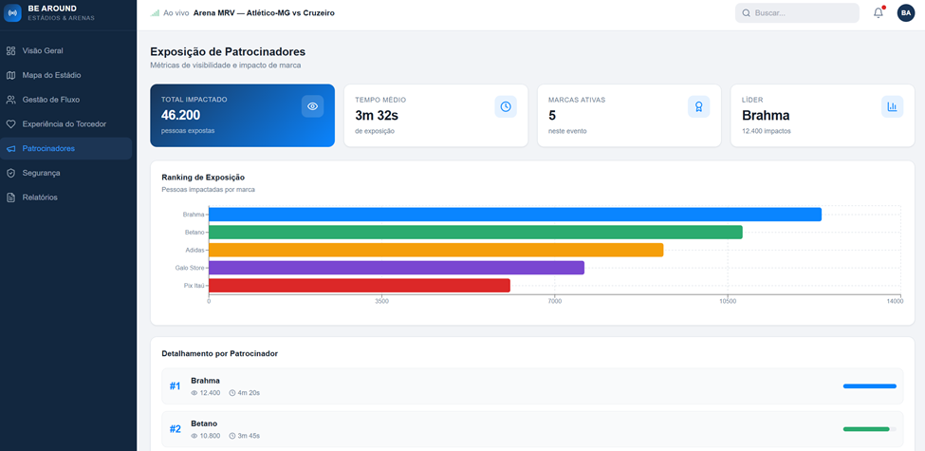Click the #1 rank number
925x451 pixels.
(x=176, y=386)
